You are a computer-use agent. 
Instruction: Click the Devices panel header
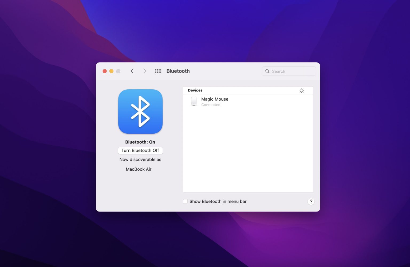pyautogui.click(x=195, y=90)
